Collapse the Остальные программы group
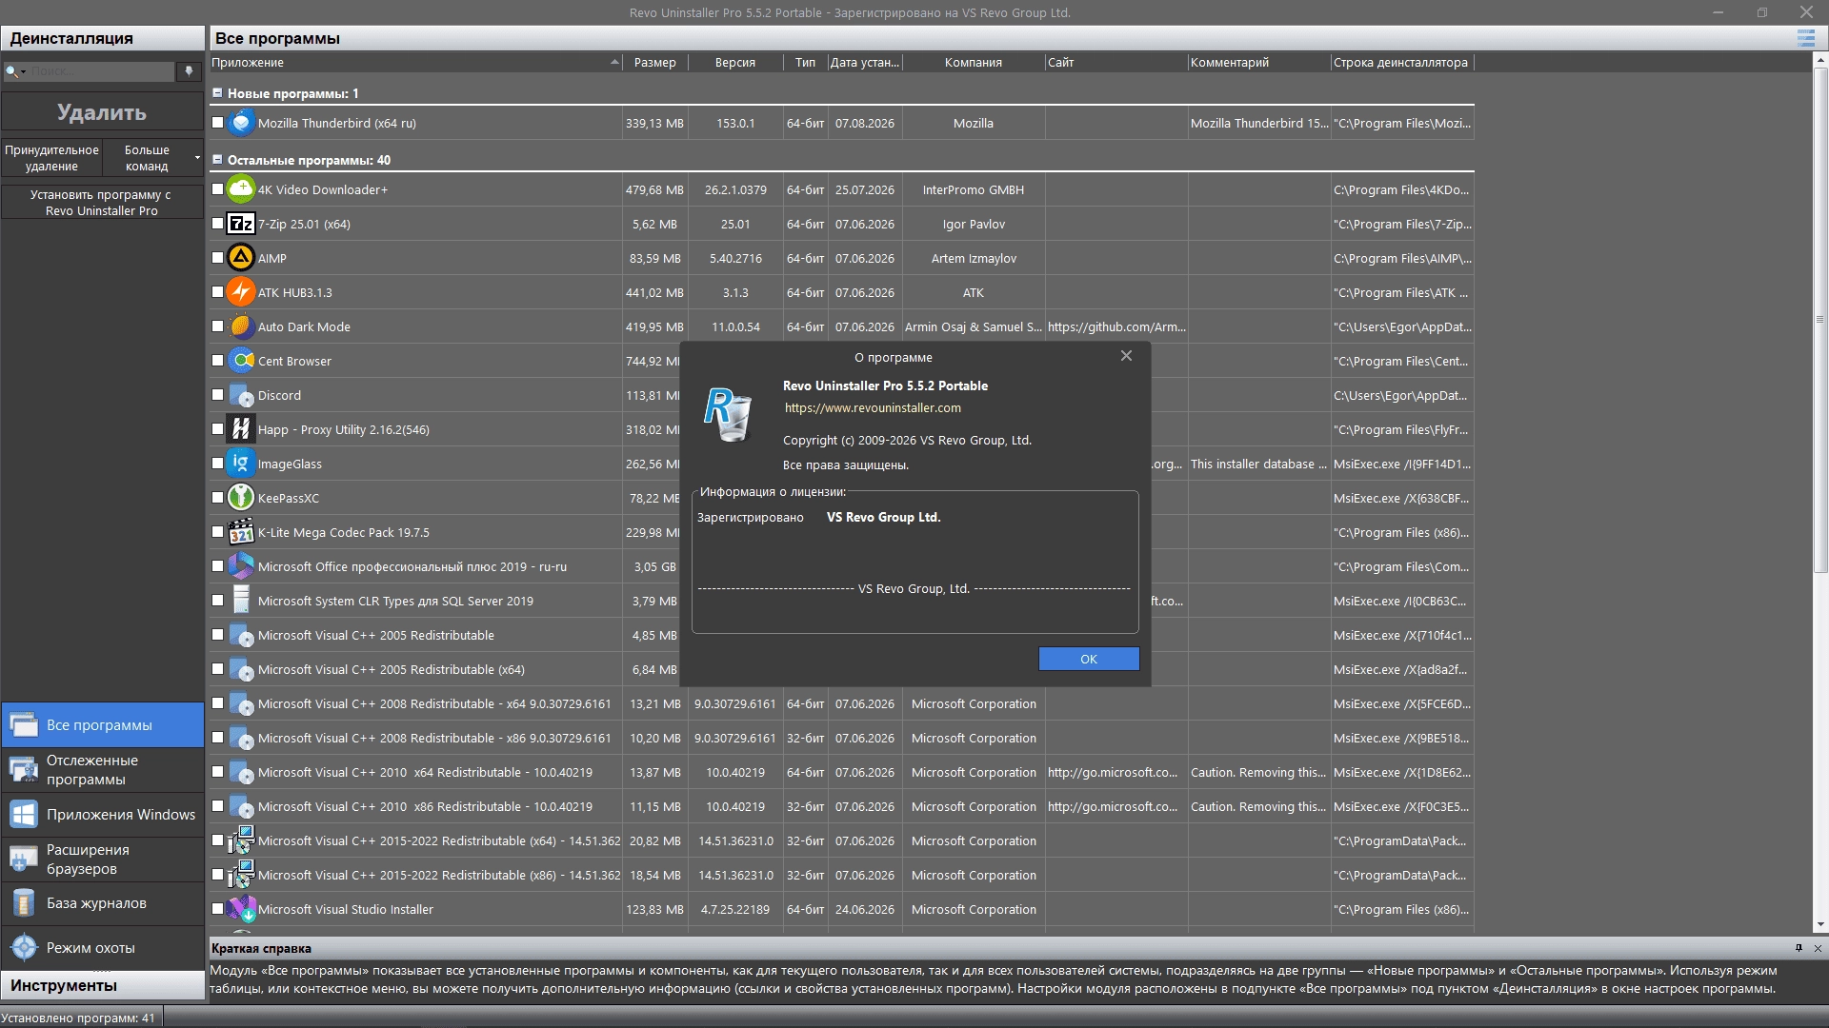The image size is (1829, 1028). point(217,160)
